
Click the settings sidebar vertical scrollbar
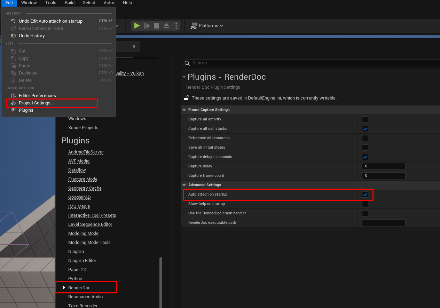pyautogui.click(x=160, y=282)
